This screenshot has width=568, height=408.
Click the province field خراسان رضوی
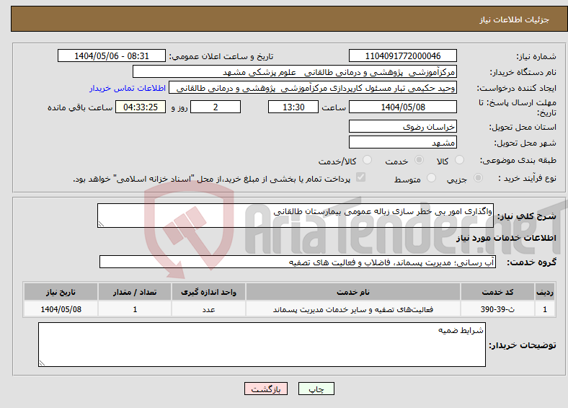coord(402,126)
